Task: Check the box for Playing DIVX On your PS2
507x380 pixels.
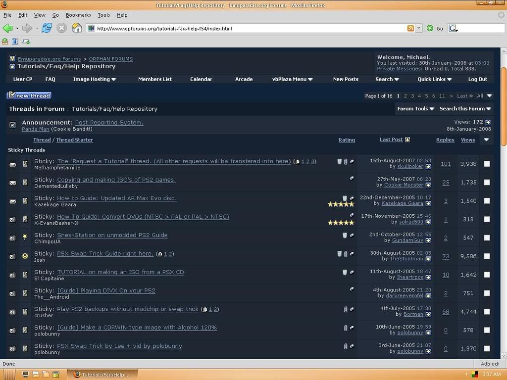Action: [487, 293]
